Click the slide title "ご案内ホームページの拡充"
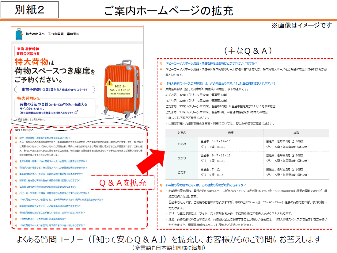This screenshot has height=253, width=337. tap(169, 10)
